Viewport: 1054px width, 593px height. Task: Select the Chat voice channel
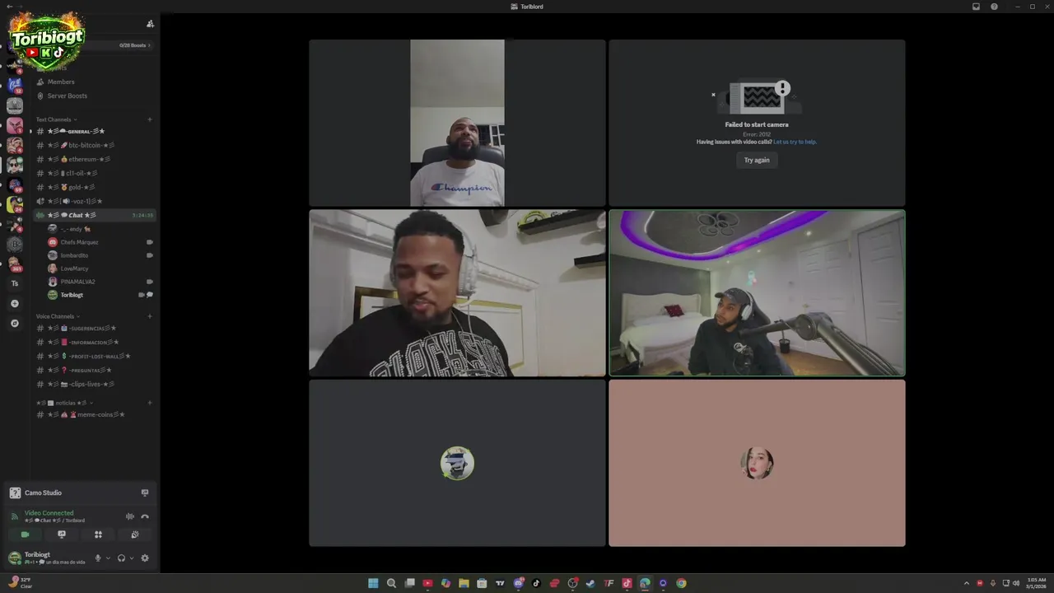[x=94, y=215]
